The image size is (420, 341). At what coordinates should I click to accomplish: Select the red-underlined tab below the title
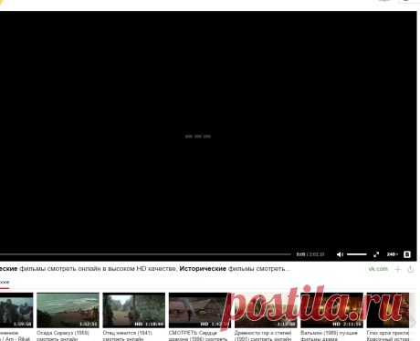point(5,283)
